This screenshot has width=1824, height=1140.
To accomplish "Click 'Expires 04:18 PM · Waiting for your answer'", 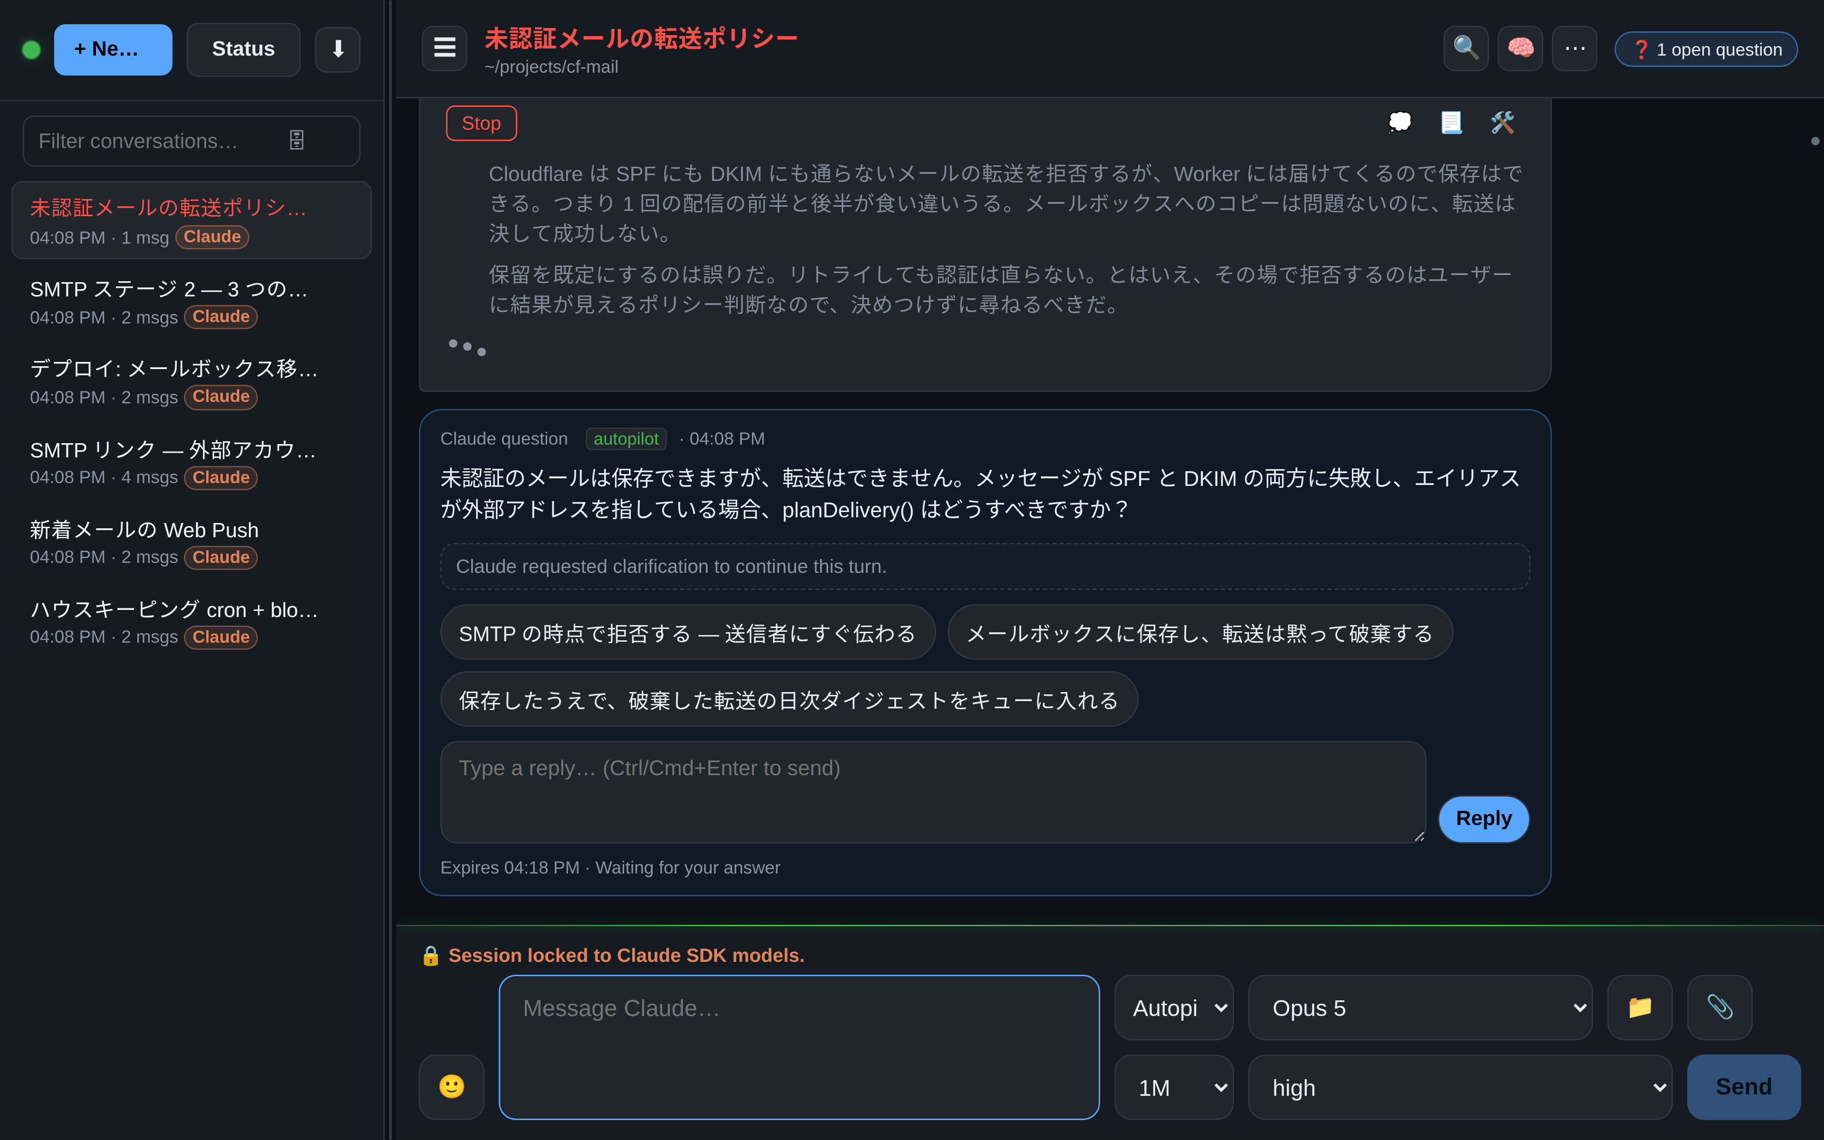I will (610, 867).
